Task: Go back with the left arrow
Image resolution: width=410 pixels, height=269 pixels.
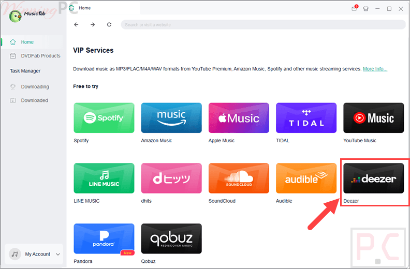Action: point(76,25)
